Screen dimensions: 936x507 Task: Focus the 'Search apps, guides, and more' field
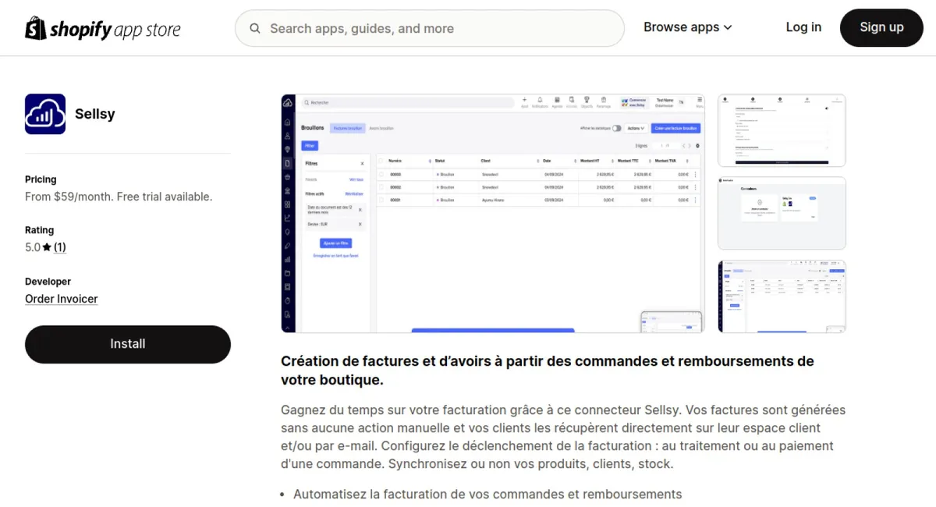coord(437,29)
